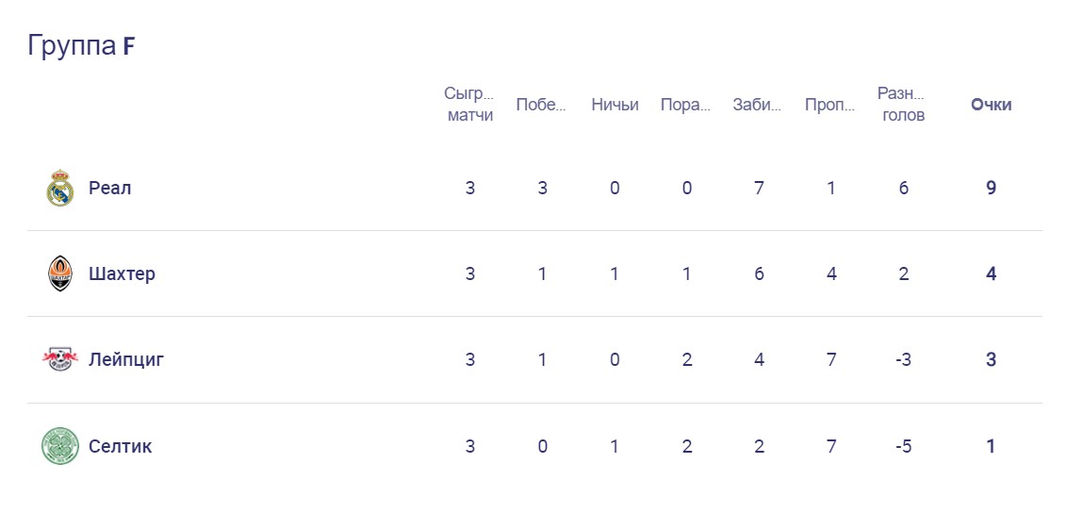Click the Real Madrid club crest

tap(59, 188)
